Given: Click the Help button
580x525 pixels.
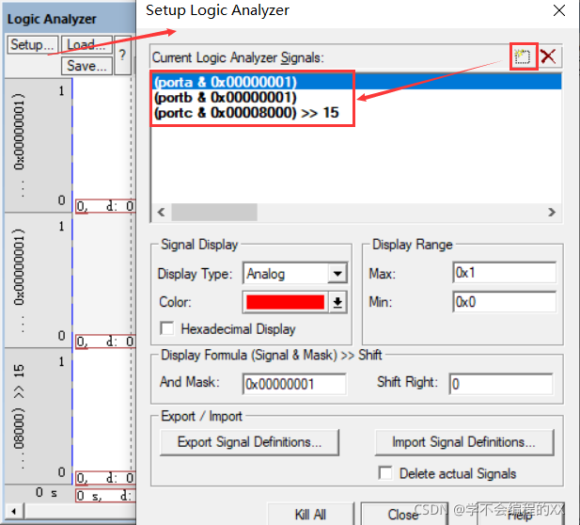Looking at the screenshot, I should [520, 514].
